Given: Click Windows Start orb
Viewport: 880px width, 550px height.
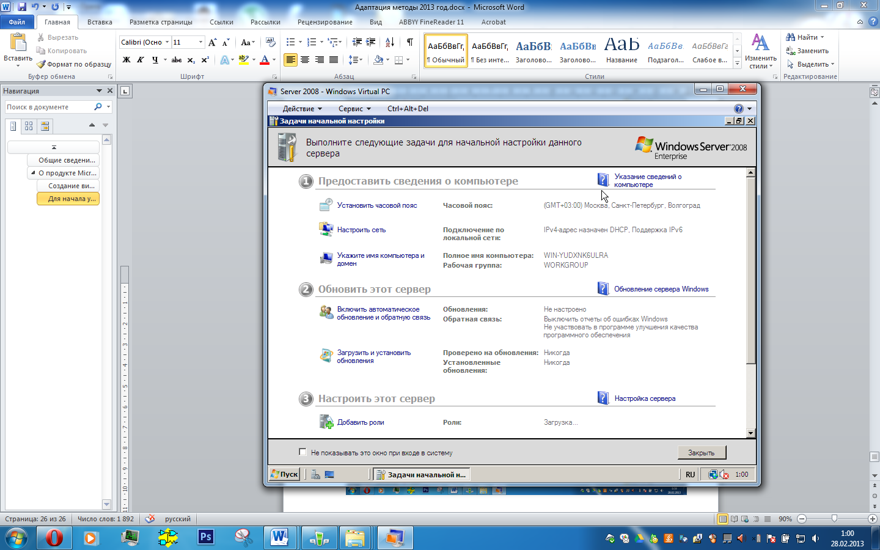Looking at the screenshot, I should (16, 538).
